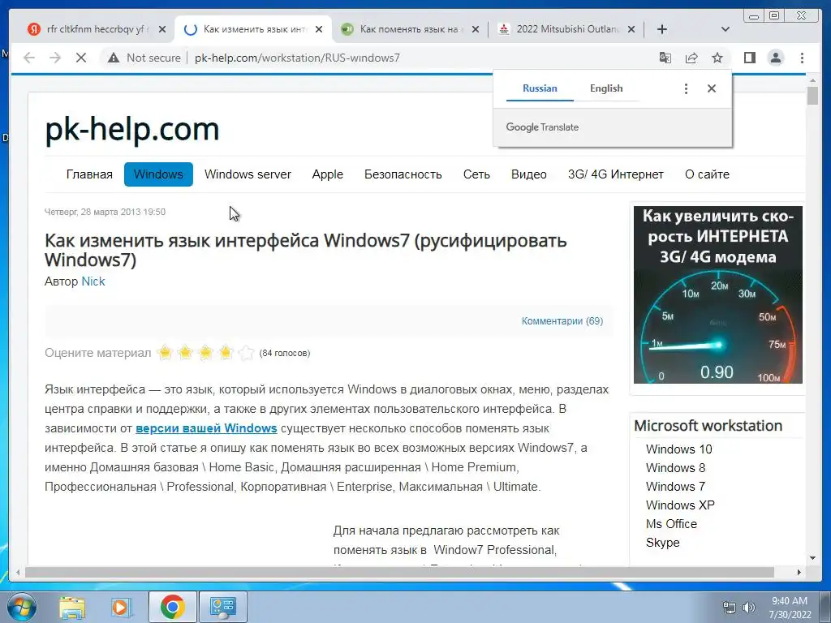Open Windows XP sidebar link
Viewport: 831px width, 623px height.
681,505
